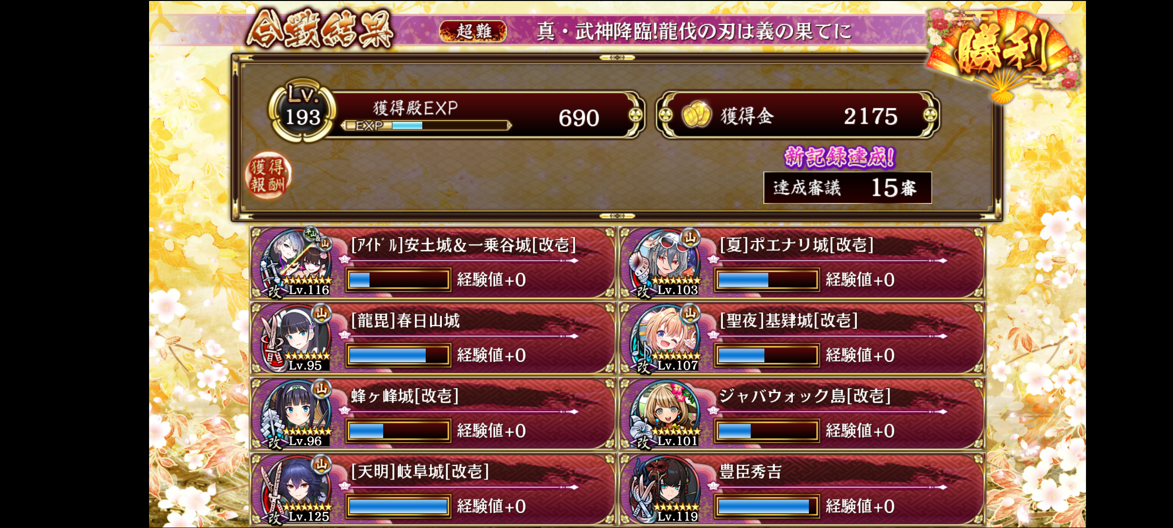This screenshot has height=528, width=1173.
Task: Click the 合戦結果 title header
Action: click(x=320, y=29)
